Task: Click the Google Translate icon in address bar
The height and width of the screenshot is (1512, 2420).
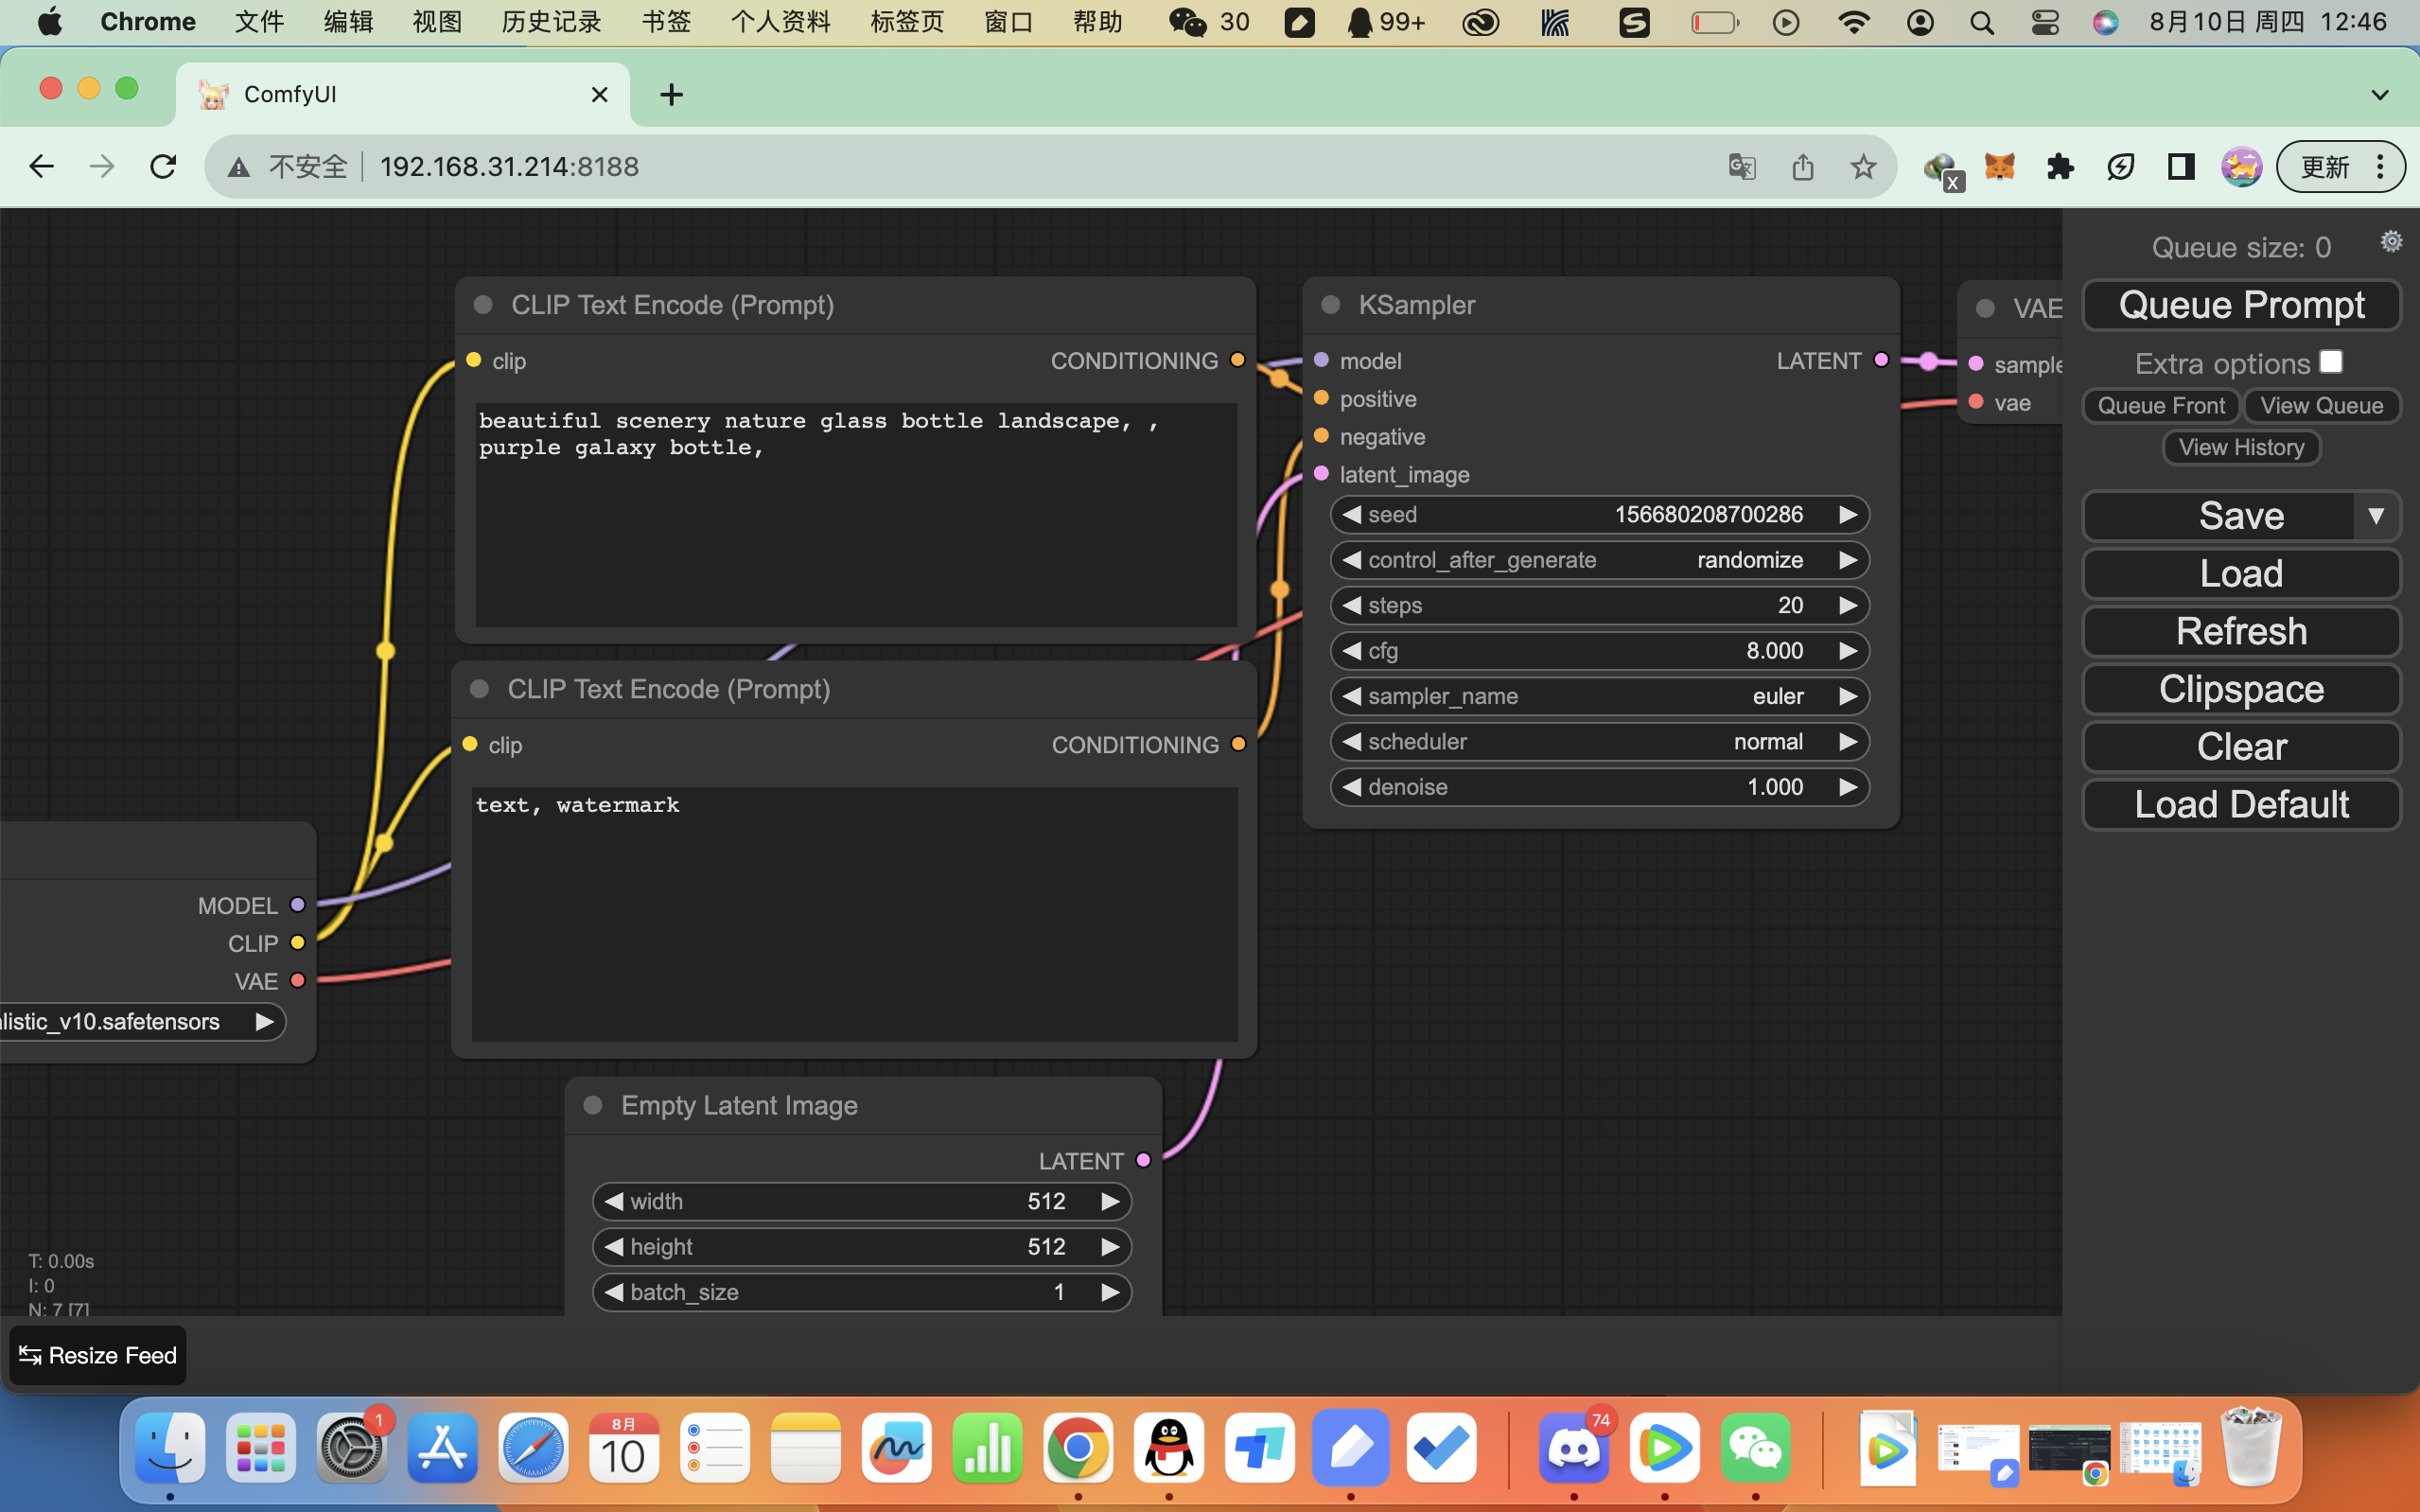Action: click(x=1743, y=166)
